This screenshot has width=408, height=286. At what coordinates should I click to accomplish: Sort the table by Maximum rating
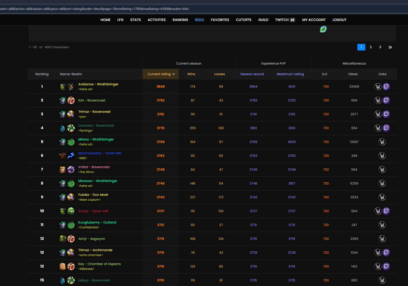290,74
